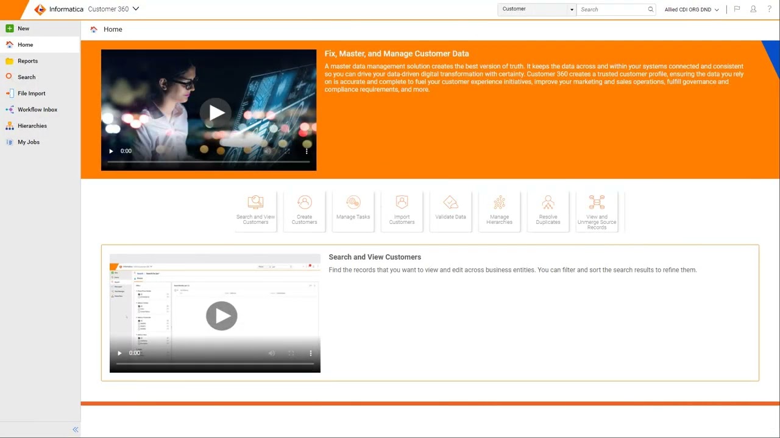Toggle fullscreen on the lower video
Screen dimensions: 780x438
point(291,353)
